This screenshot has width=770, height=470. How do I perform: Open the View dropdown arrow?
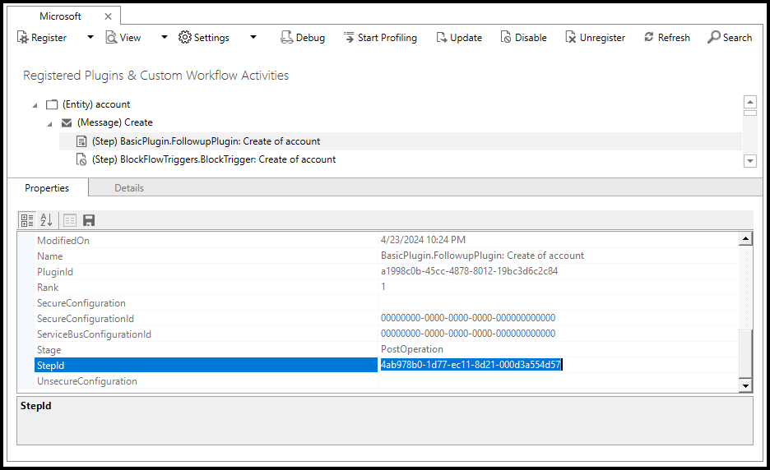click(x=165, y=37)
